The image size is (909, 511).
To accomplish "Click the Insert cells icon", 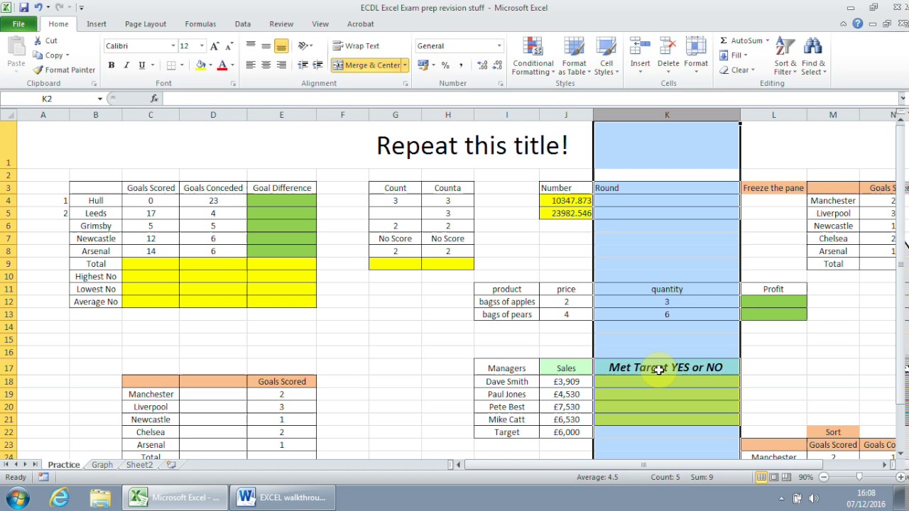I will coord(640,47).
